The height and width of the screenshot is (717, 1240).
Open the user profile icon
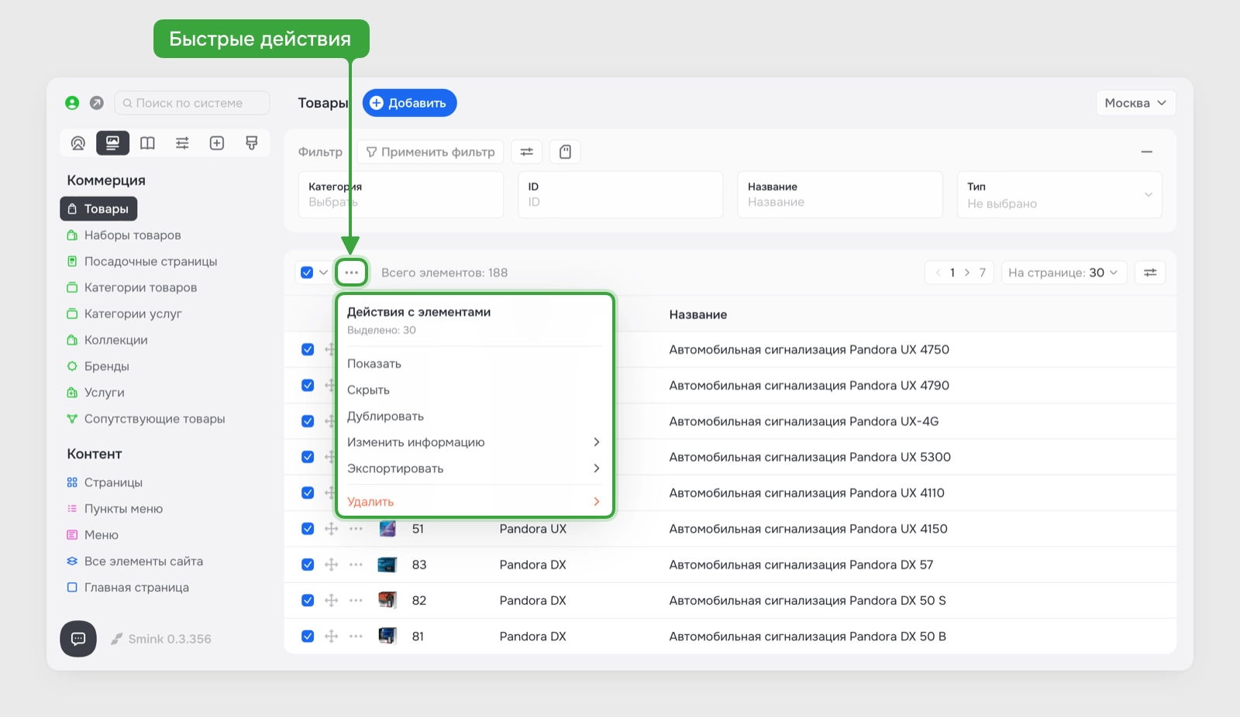pyautogui.click(x=72, y=103)
